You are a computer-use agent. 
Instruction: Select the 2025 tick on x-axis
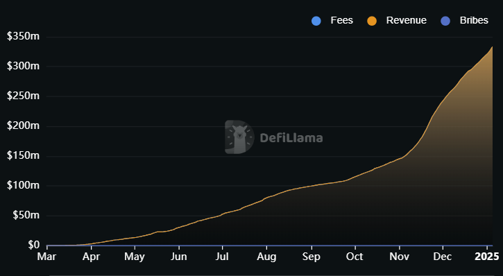[x=487, y=257]
